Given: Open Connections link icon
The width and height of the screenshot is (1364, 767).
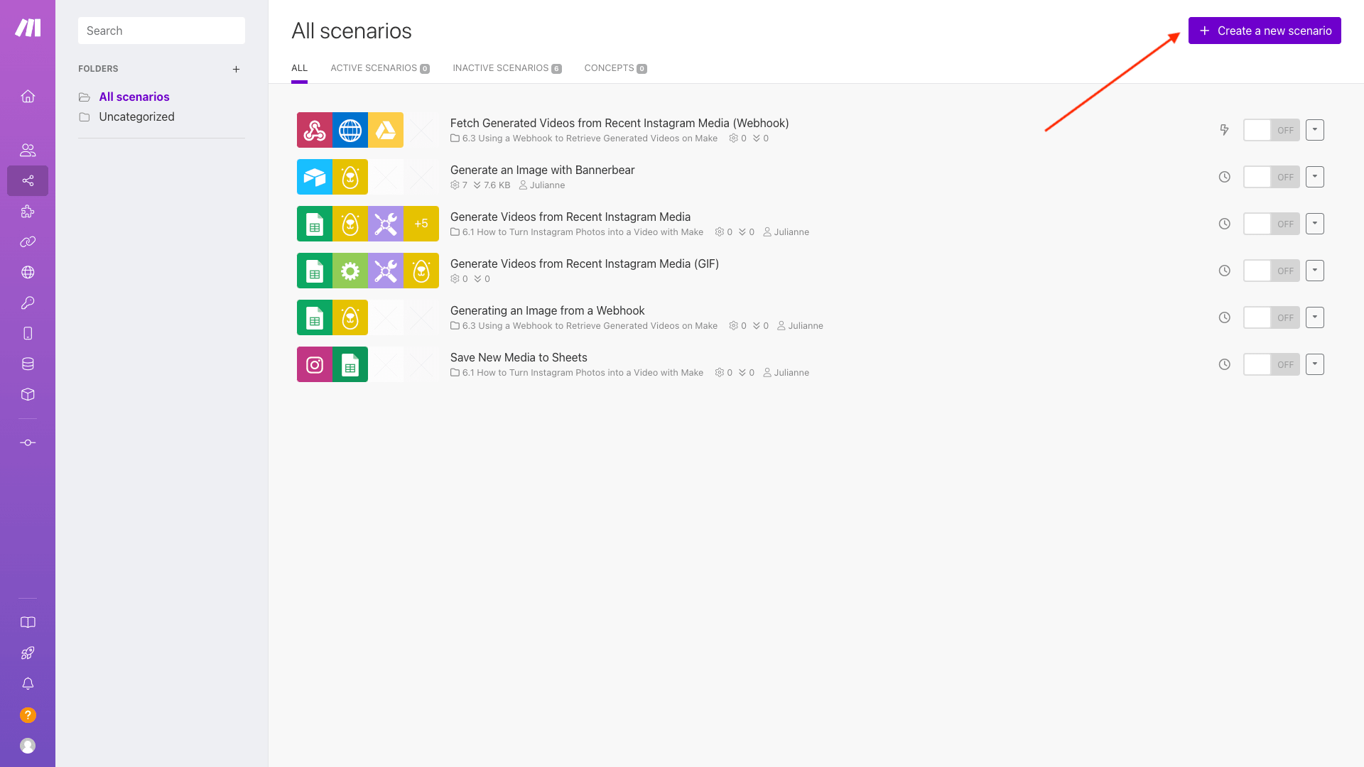Looking at the screenshot, I should [x=28, y=241].
